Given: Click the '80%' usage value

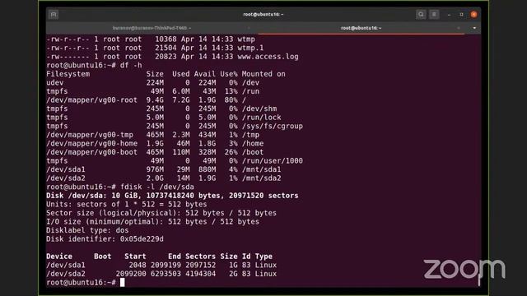Looking at the screenshot, I should 231,100.
